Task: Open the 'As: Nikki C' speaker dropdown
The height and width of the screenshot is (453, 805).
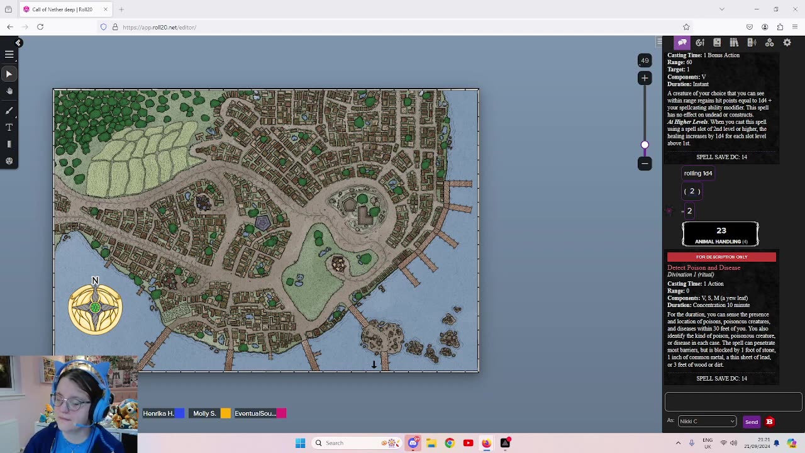Action: coord(707,422)
